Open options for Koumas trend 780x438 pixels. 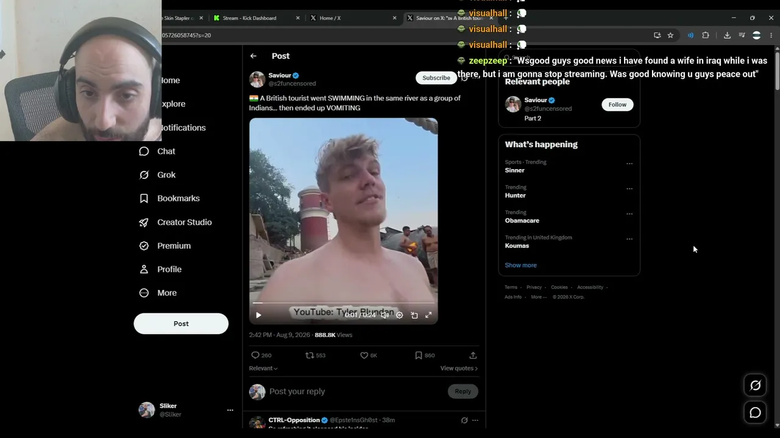coord(629,239)
